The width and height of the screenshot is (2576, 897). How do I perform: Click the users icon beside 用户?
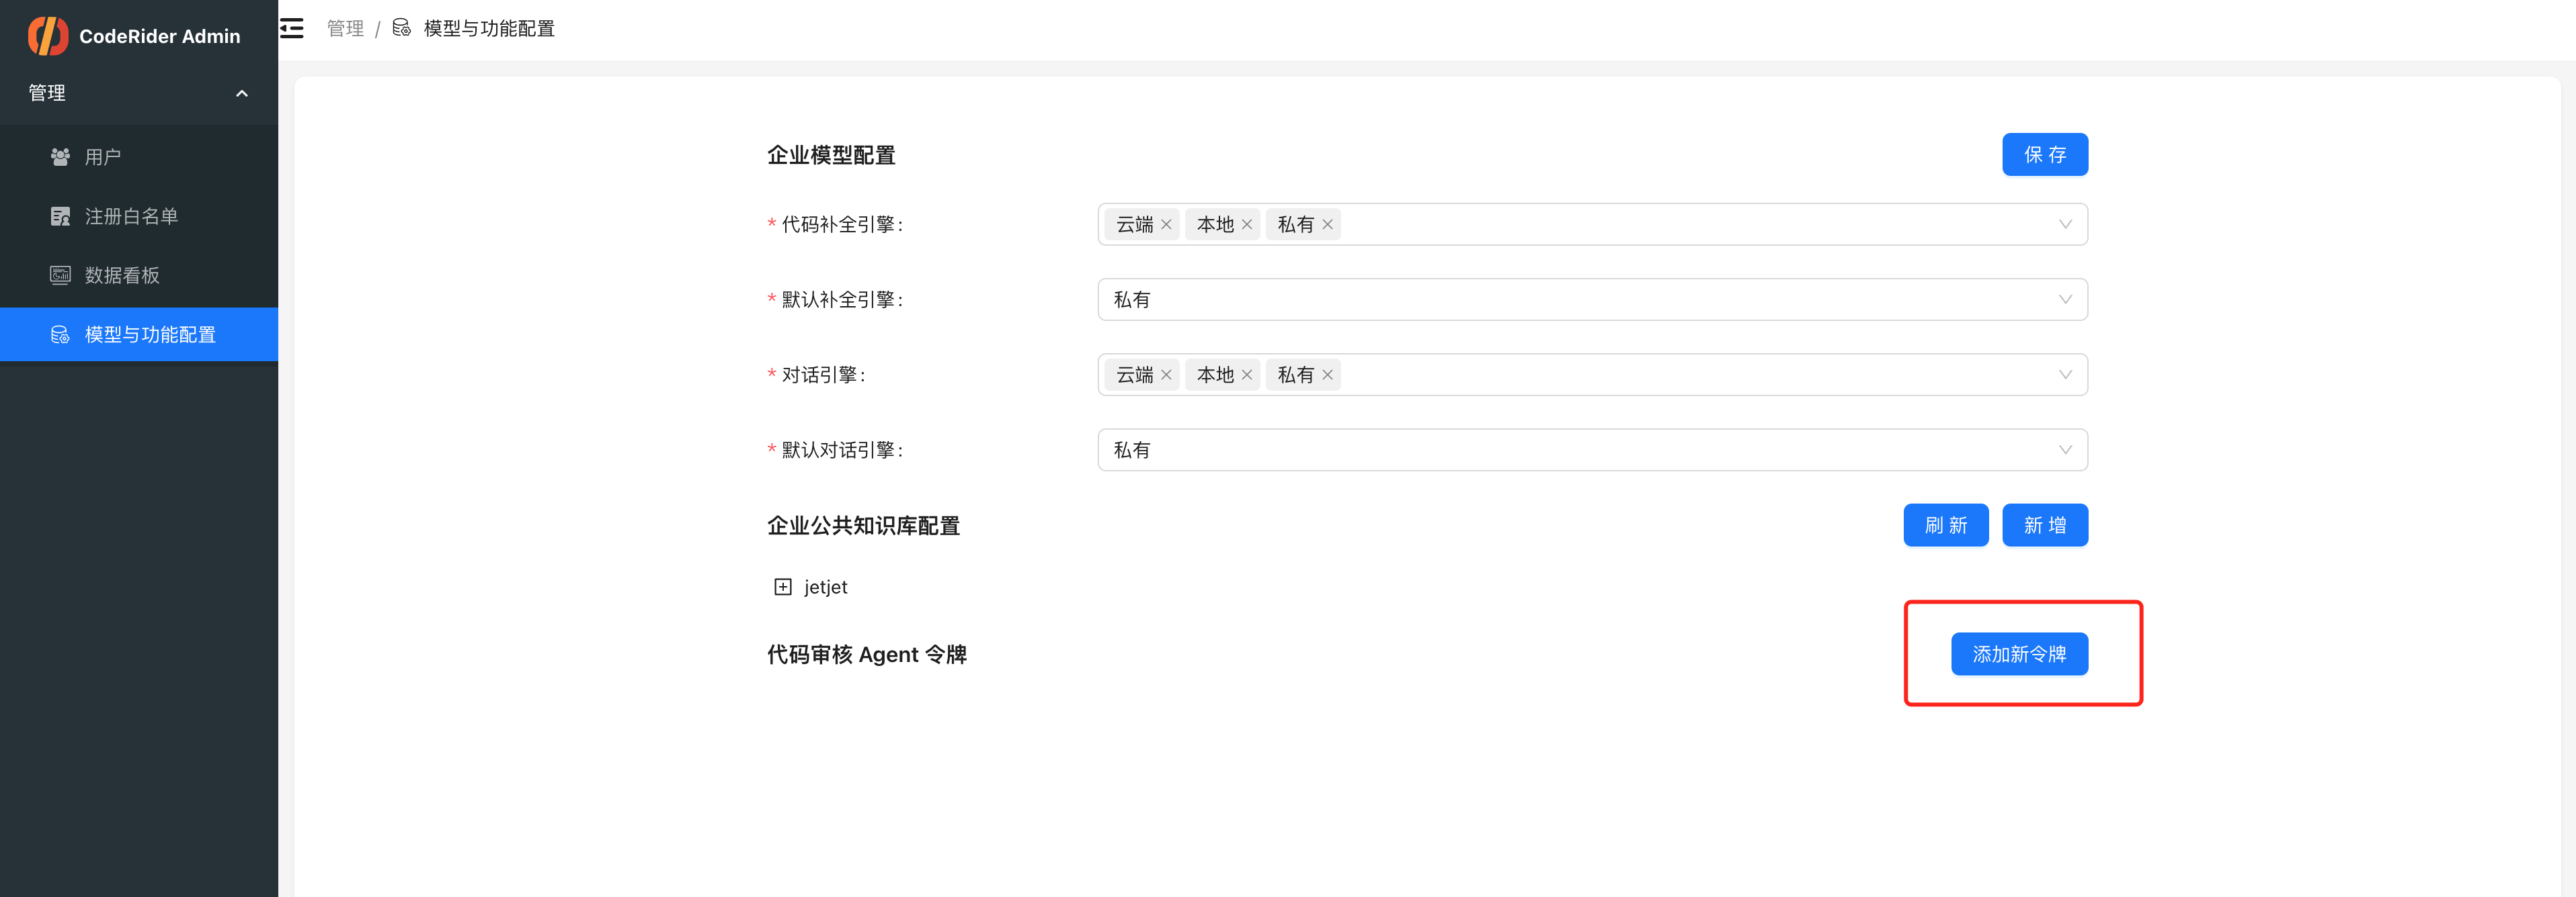coord(60,157)
